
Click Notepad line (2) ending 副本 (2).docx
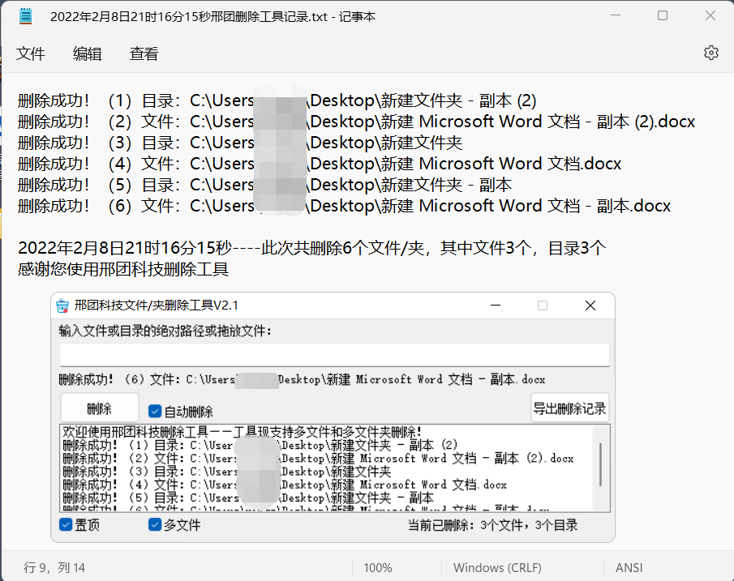[x=356, y=122]
